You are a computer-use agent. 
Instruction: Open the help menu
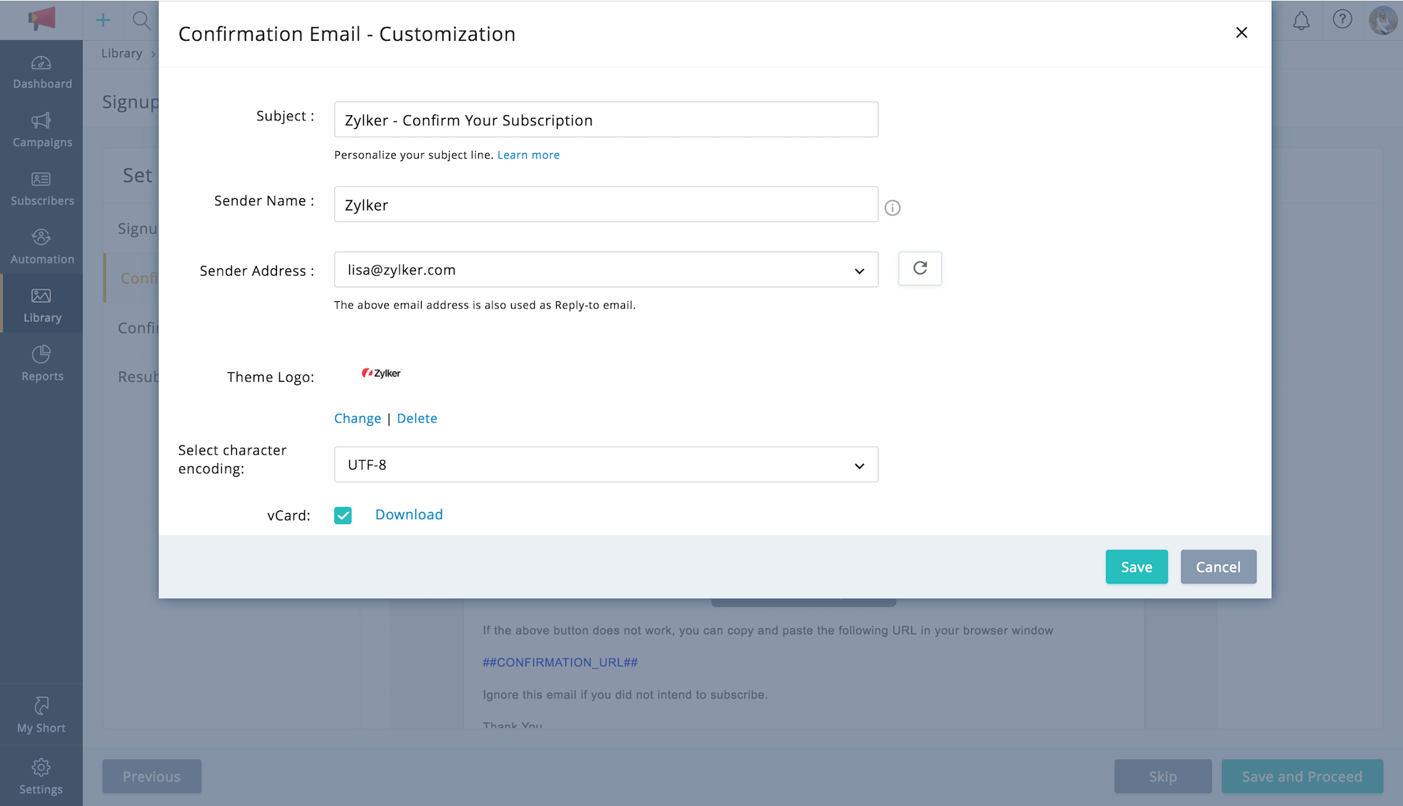coord(1342,20)
